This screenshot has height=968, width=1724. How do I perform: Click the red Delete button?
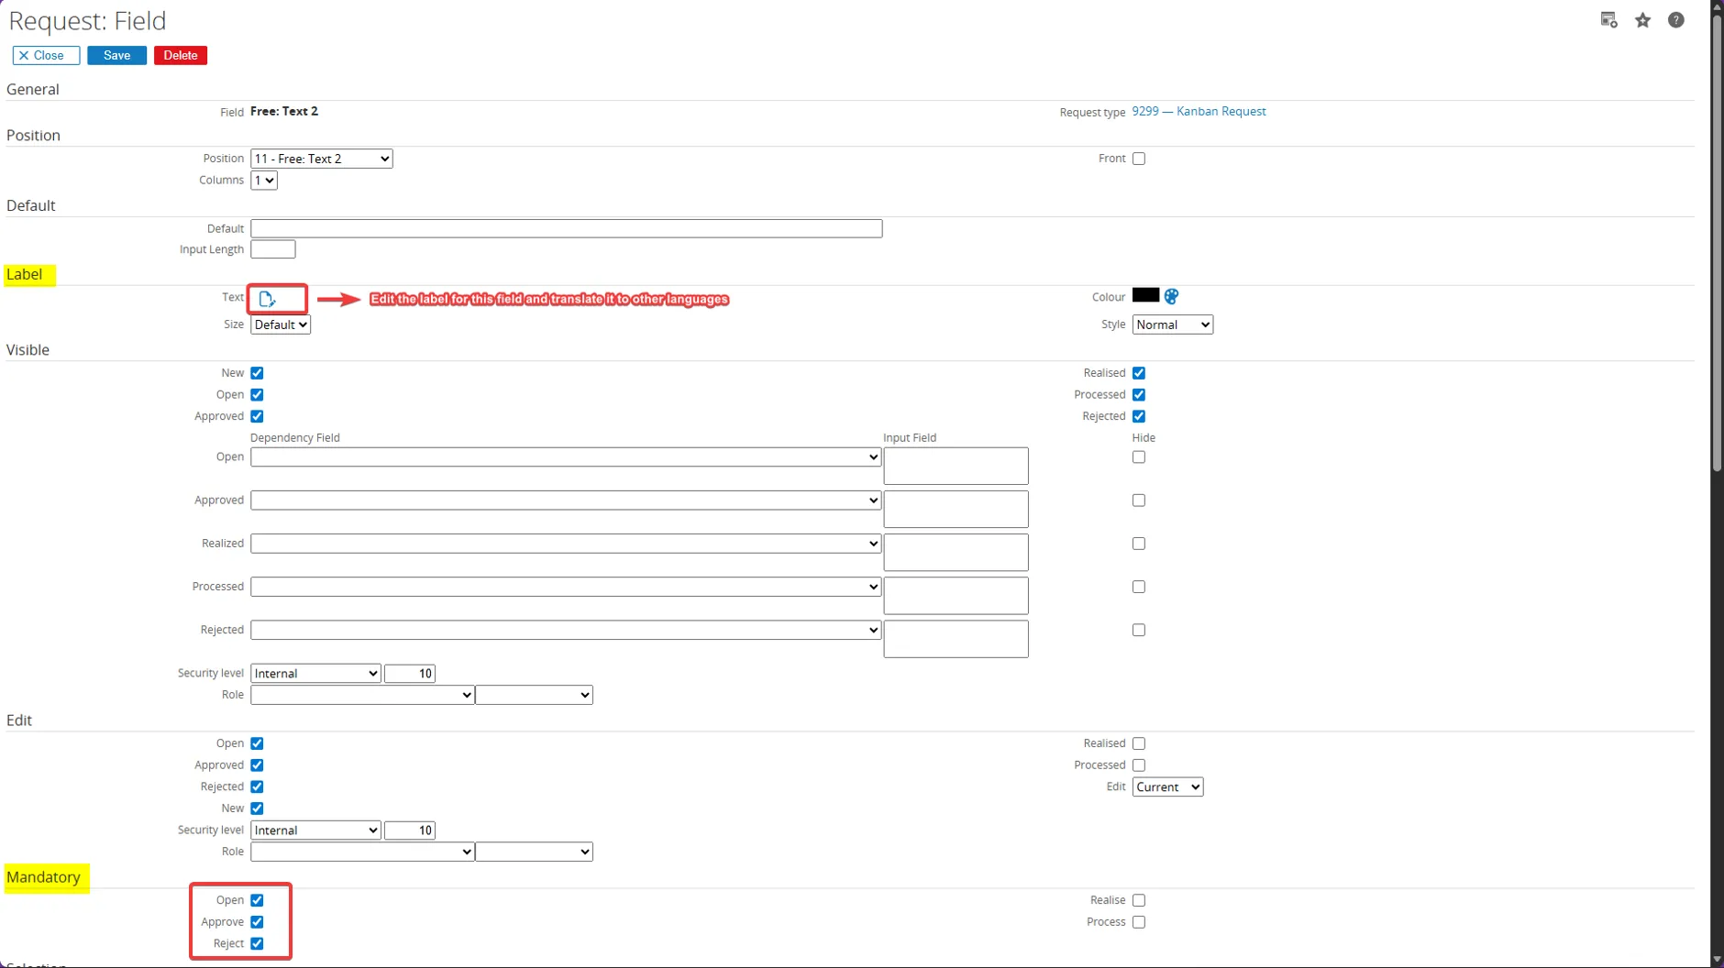(x=181, y=56)
